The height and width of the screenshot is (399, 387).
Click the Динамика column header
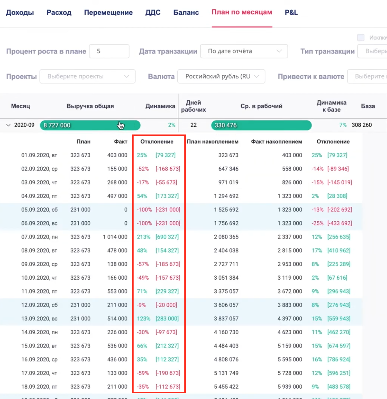(x=160, y=106)
